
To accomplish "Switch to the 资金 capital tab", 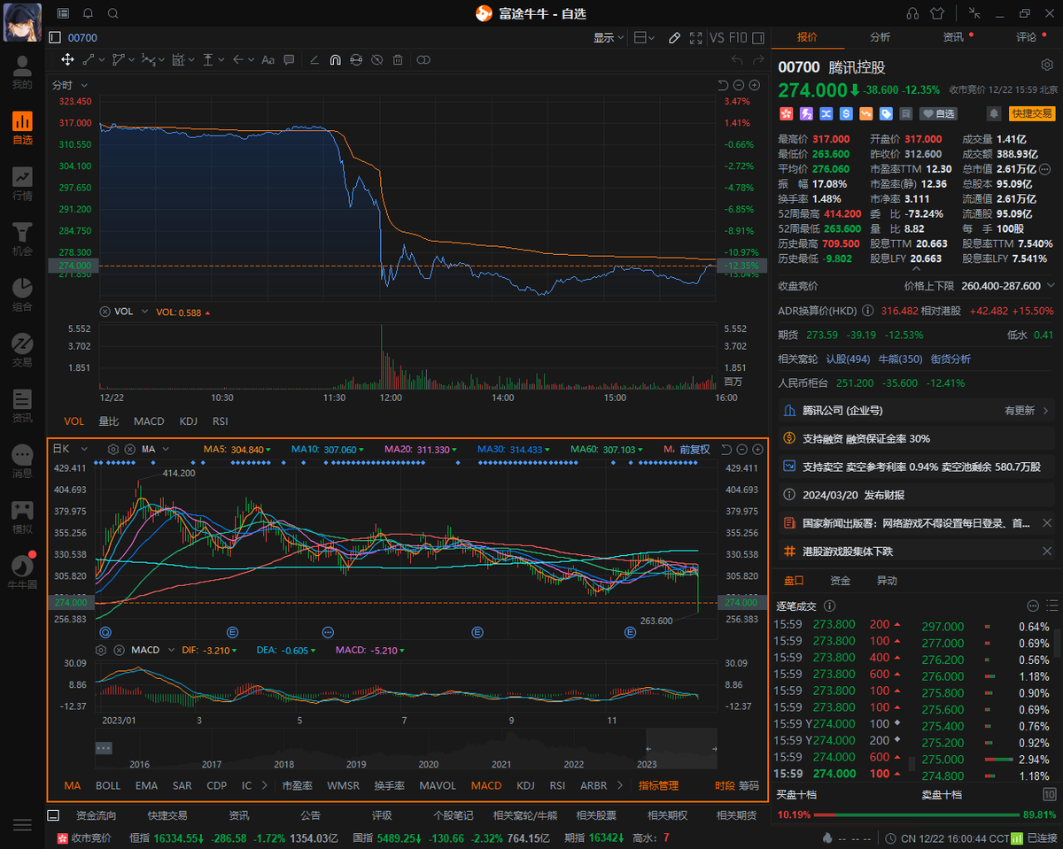I will 840,581.
